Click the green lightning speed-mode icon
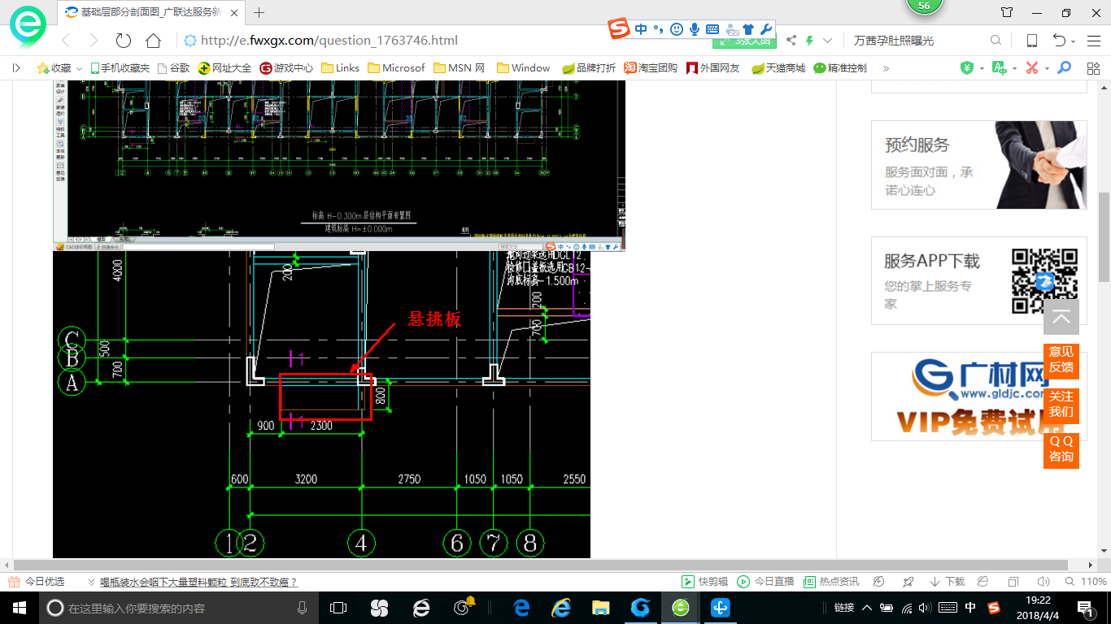 [810, 41]
